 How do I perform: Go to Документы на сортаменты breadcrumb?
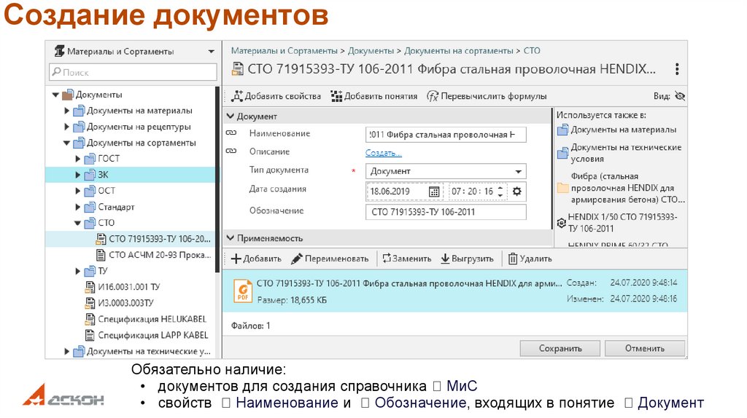(459, 51)
